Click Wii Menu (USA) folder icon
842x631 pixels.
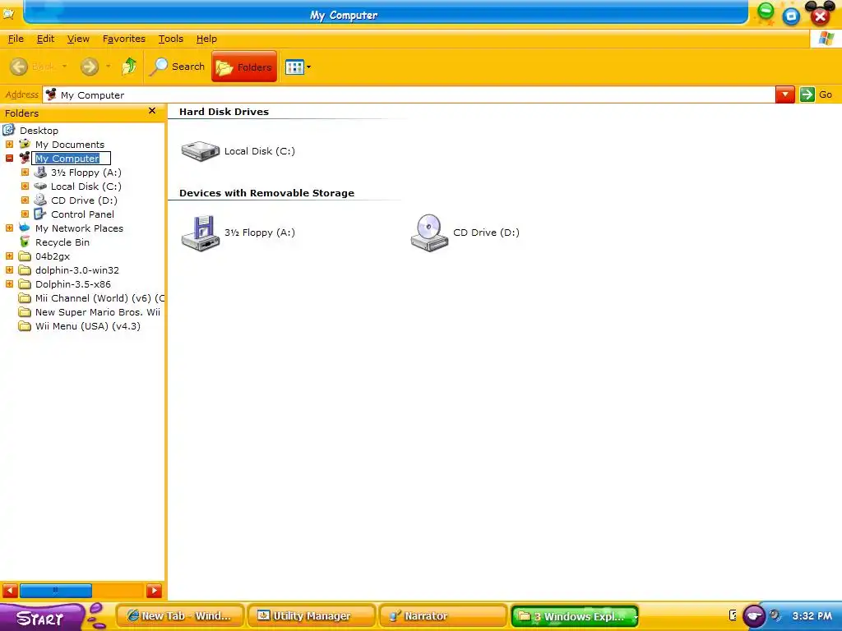25,325
